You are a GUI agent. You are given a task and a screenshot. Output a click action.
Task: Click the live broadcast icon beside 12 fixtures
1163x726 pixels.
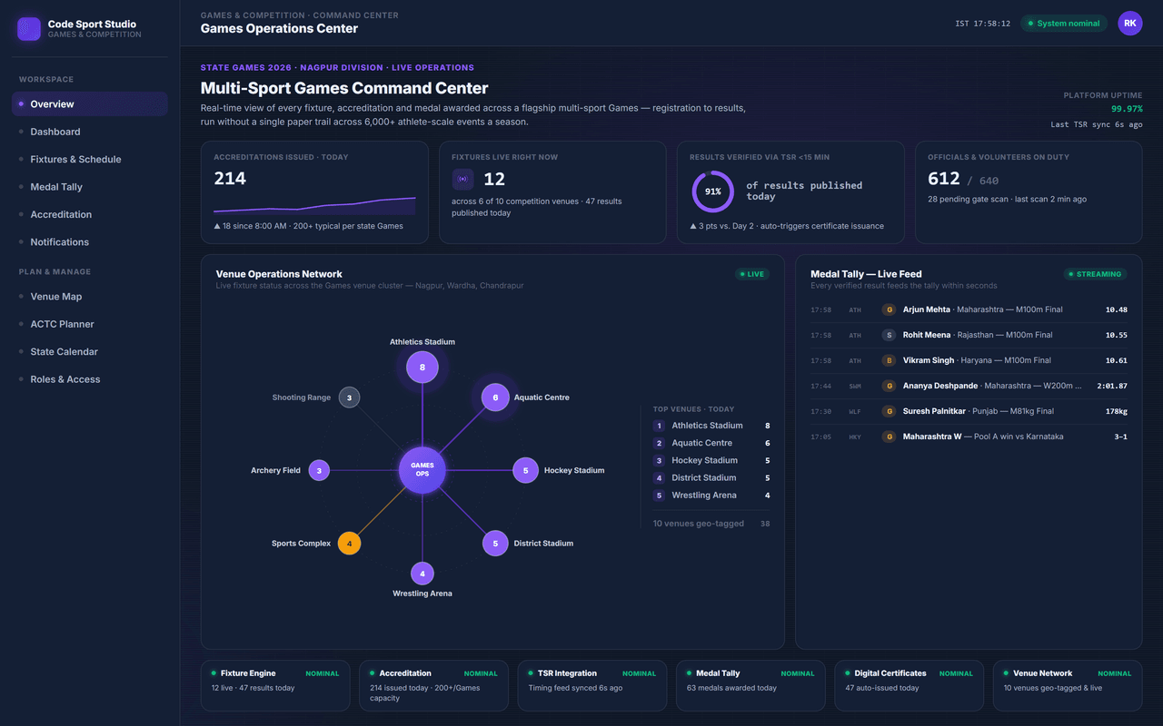coord(463,180)
